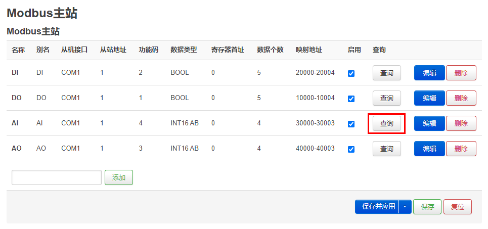
Task: Click 编辑 in the AI row
Action: pyautogui.click(x=429, y=123)
